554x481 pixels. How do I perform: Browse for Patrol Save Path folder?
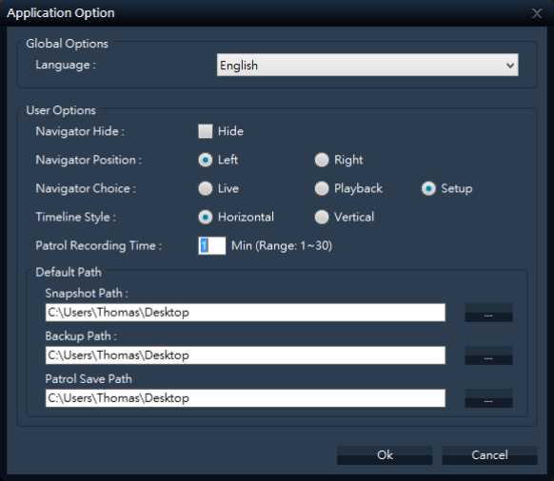(x=488, y=398)
